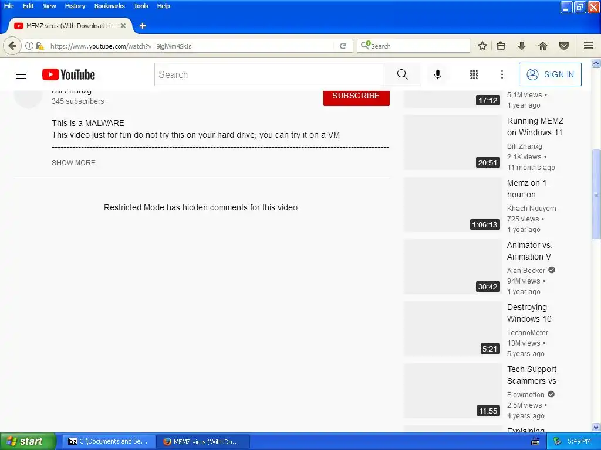This screenshot has height=450, width=601.
Task: Click the browser Back arrow button
Action: point(12,46)
